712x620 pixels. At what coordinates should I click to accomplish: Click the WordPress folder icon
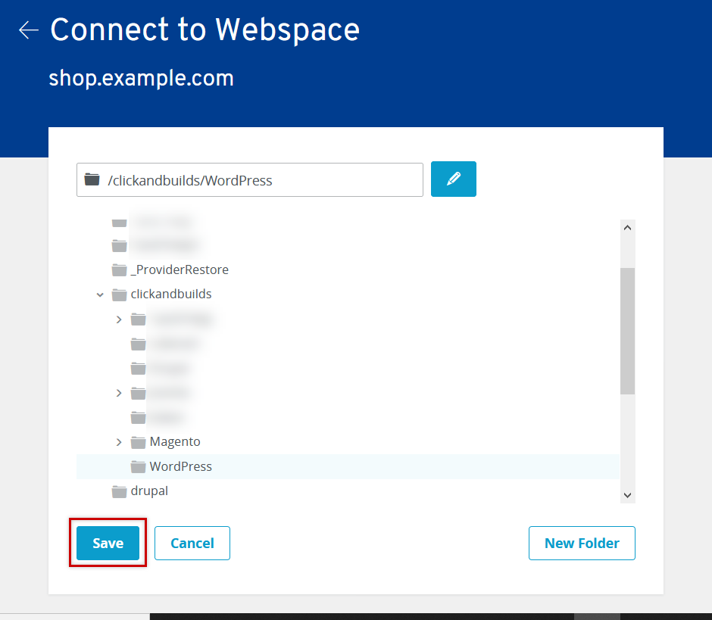click(x=138, y=466)
